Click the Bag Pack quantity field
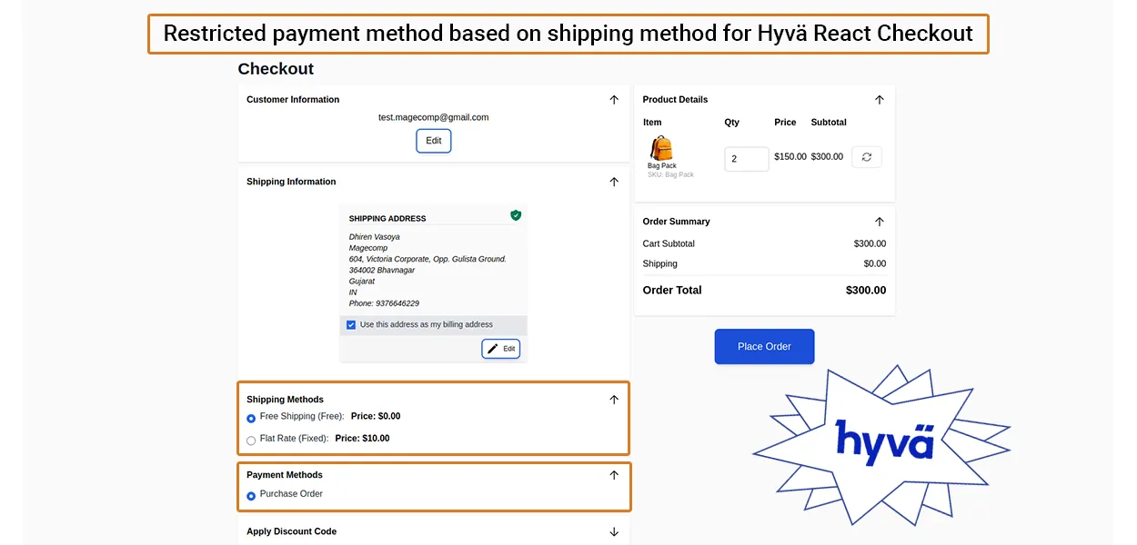The height and width of the screenshot is (545, 1137). point(745,159)
